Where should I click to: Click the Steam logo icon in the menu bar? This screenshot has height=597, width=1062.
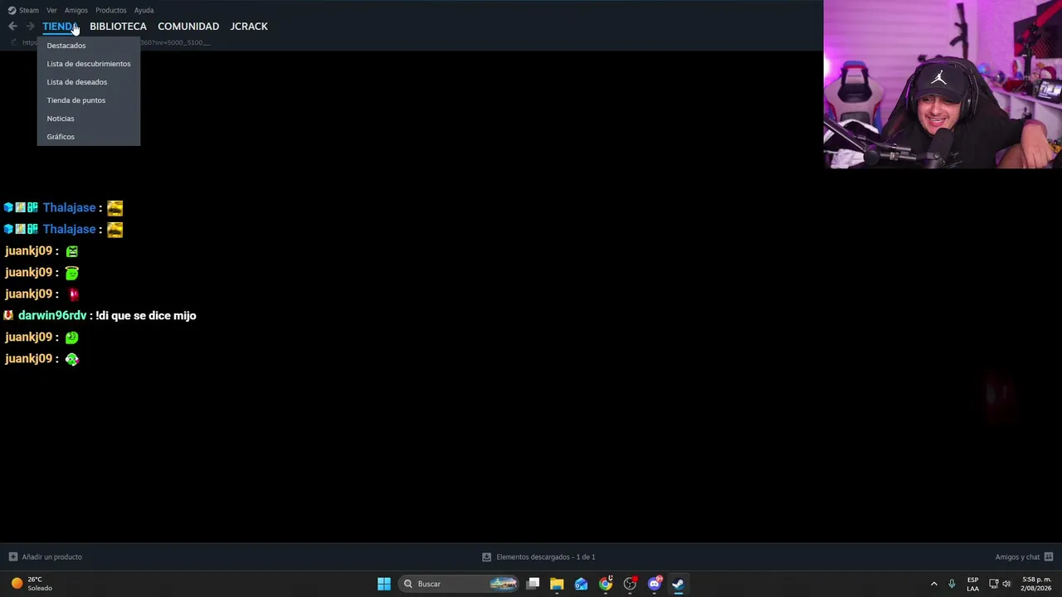12,10
